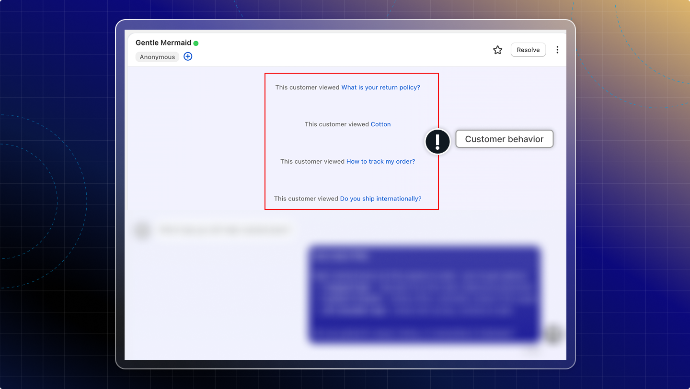Click the Customer behavior label

click(x=504, y=139)
